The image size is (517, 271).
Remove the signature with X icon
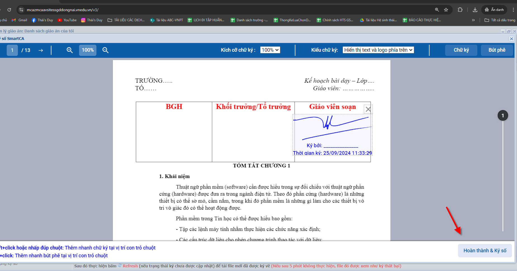[x=368, y=109]
